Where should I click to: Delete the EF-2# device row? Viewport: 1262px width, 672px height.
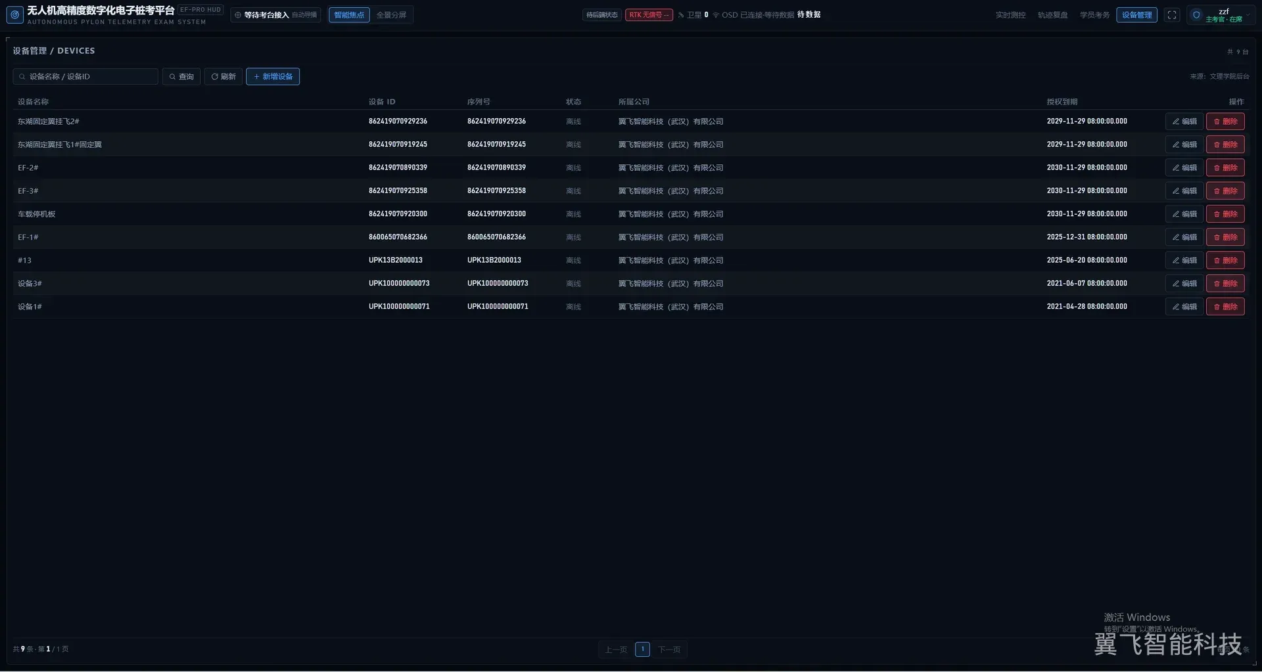pos(1225,168)
